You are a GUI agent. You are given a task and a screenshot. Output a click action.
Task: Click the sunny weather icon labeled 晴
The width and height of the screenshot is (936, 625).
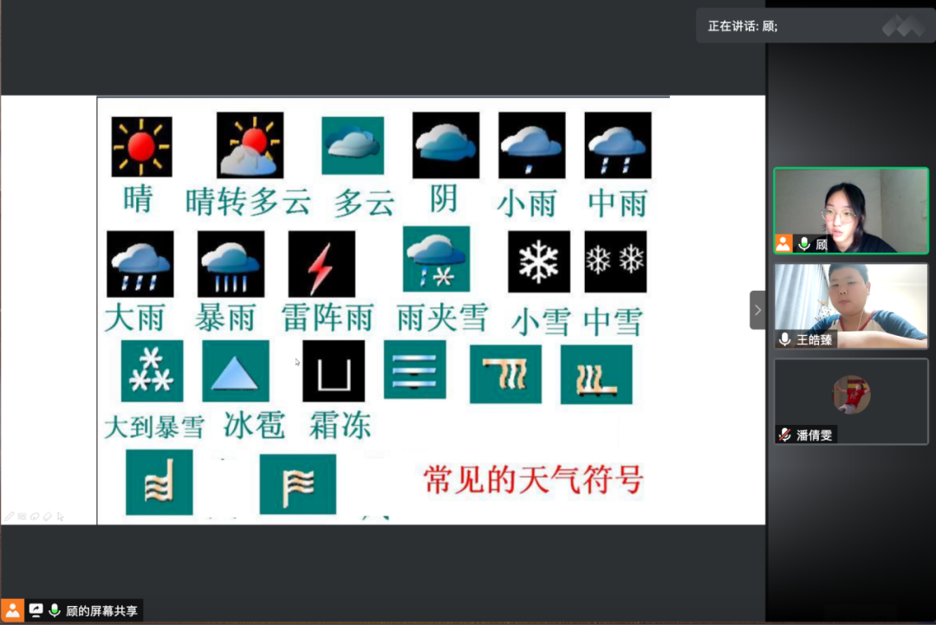coord(141,146)
